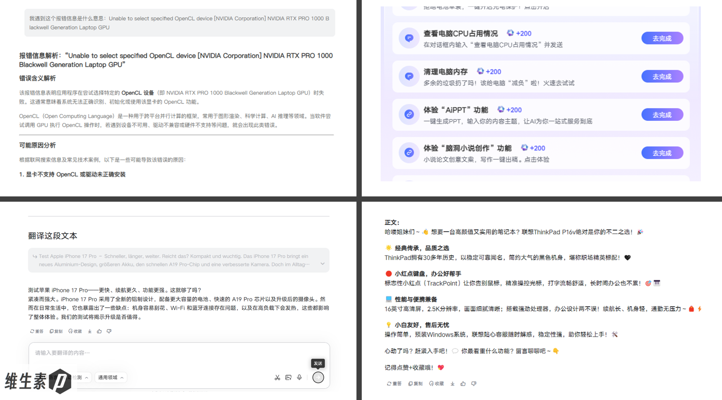Click download icon below the ThinkPad post
Image resolution: width=722 pixels, height=400 pixels.
click(x=452, y=383)
